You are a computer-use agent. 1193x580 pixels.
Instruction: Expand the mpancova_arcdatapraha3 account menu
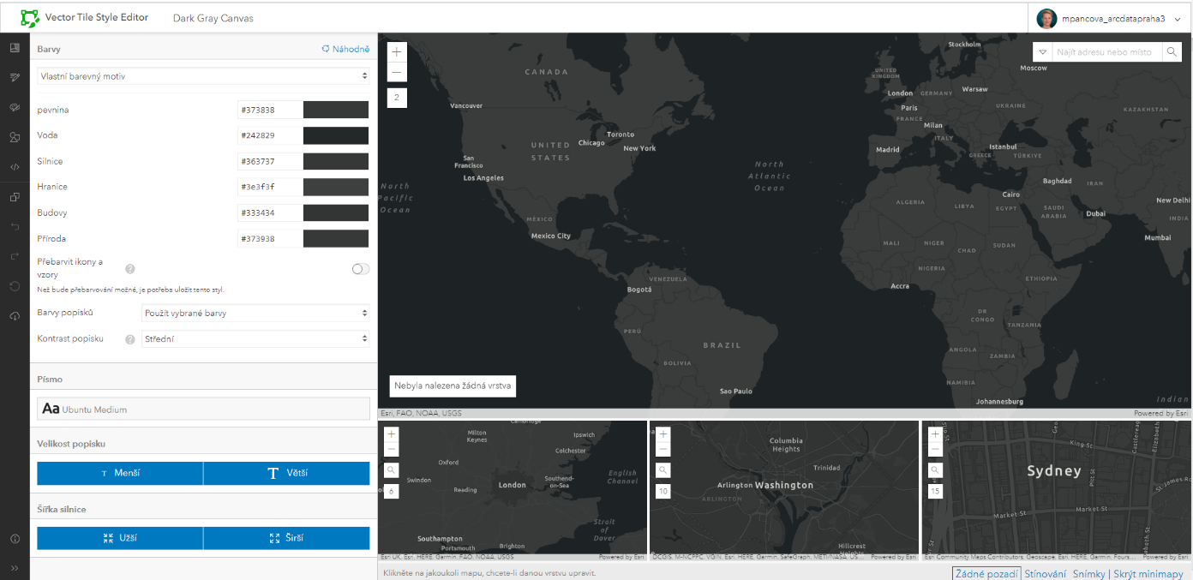(x=1178, y=19)
